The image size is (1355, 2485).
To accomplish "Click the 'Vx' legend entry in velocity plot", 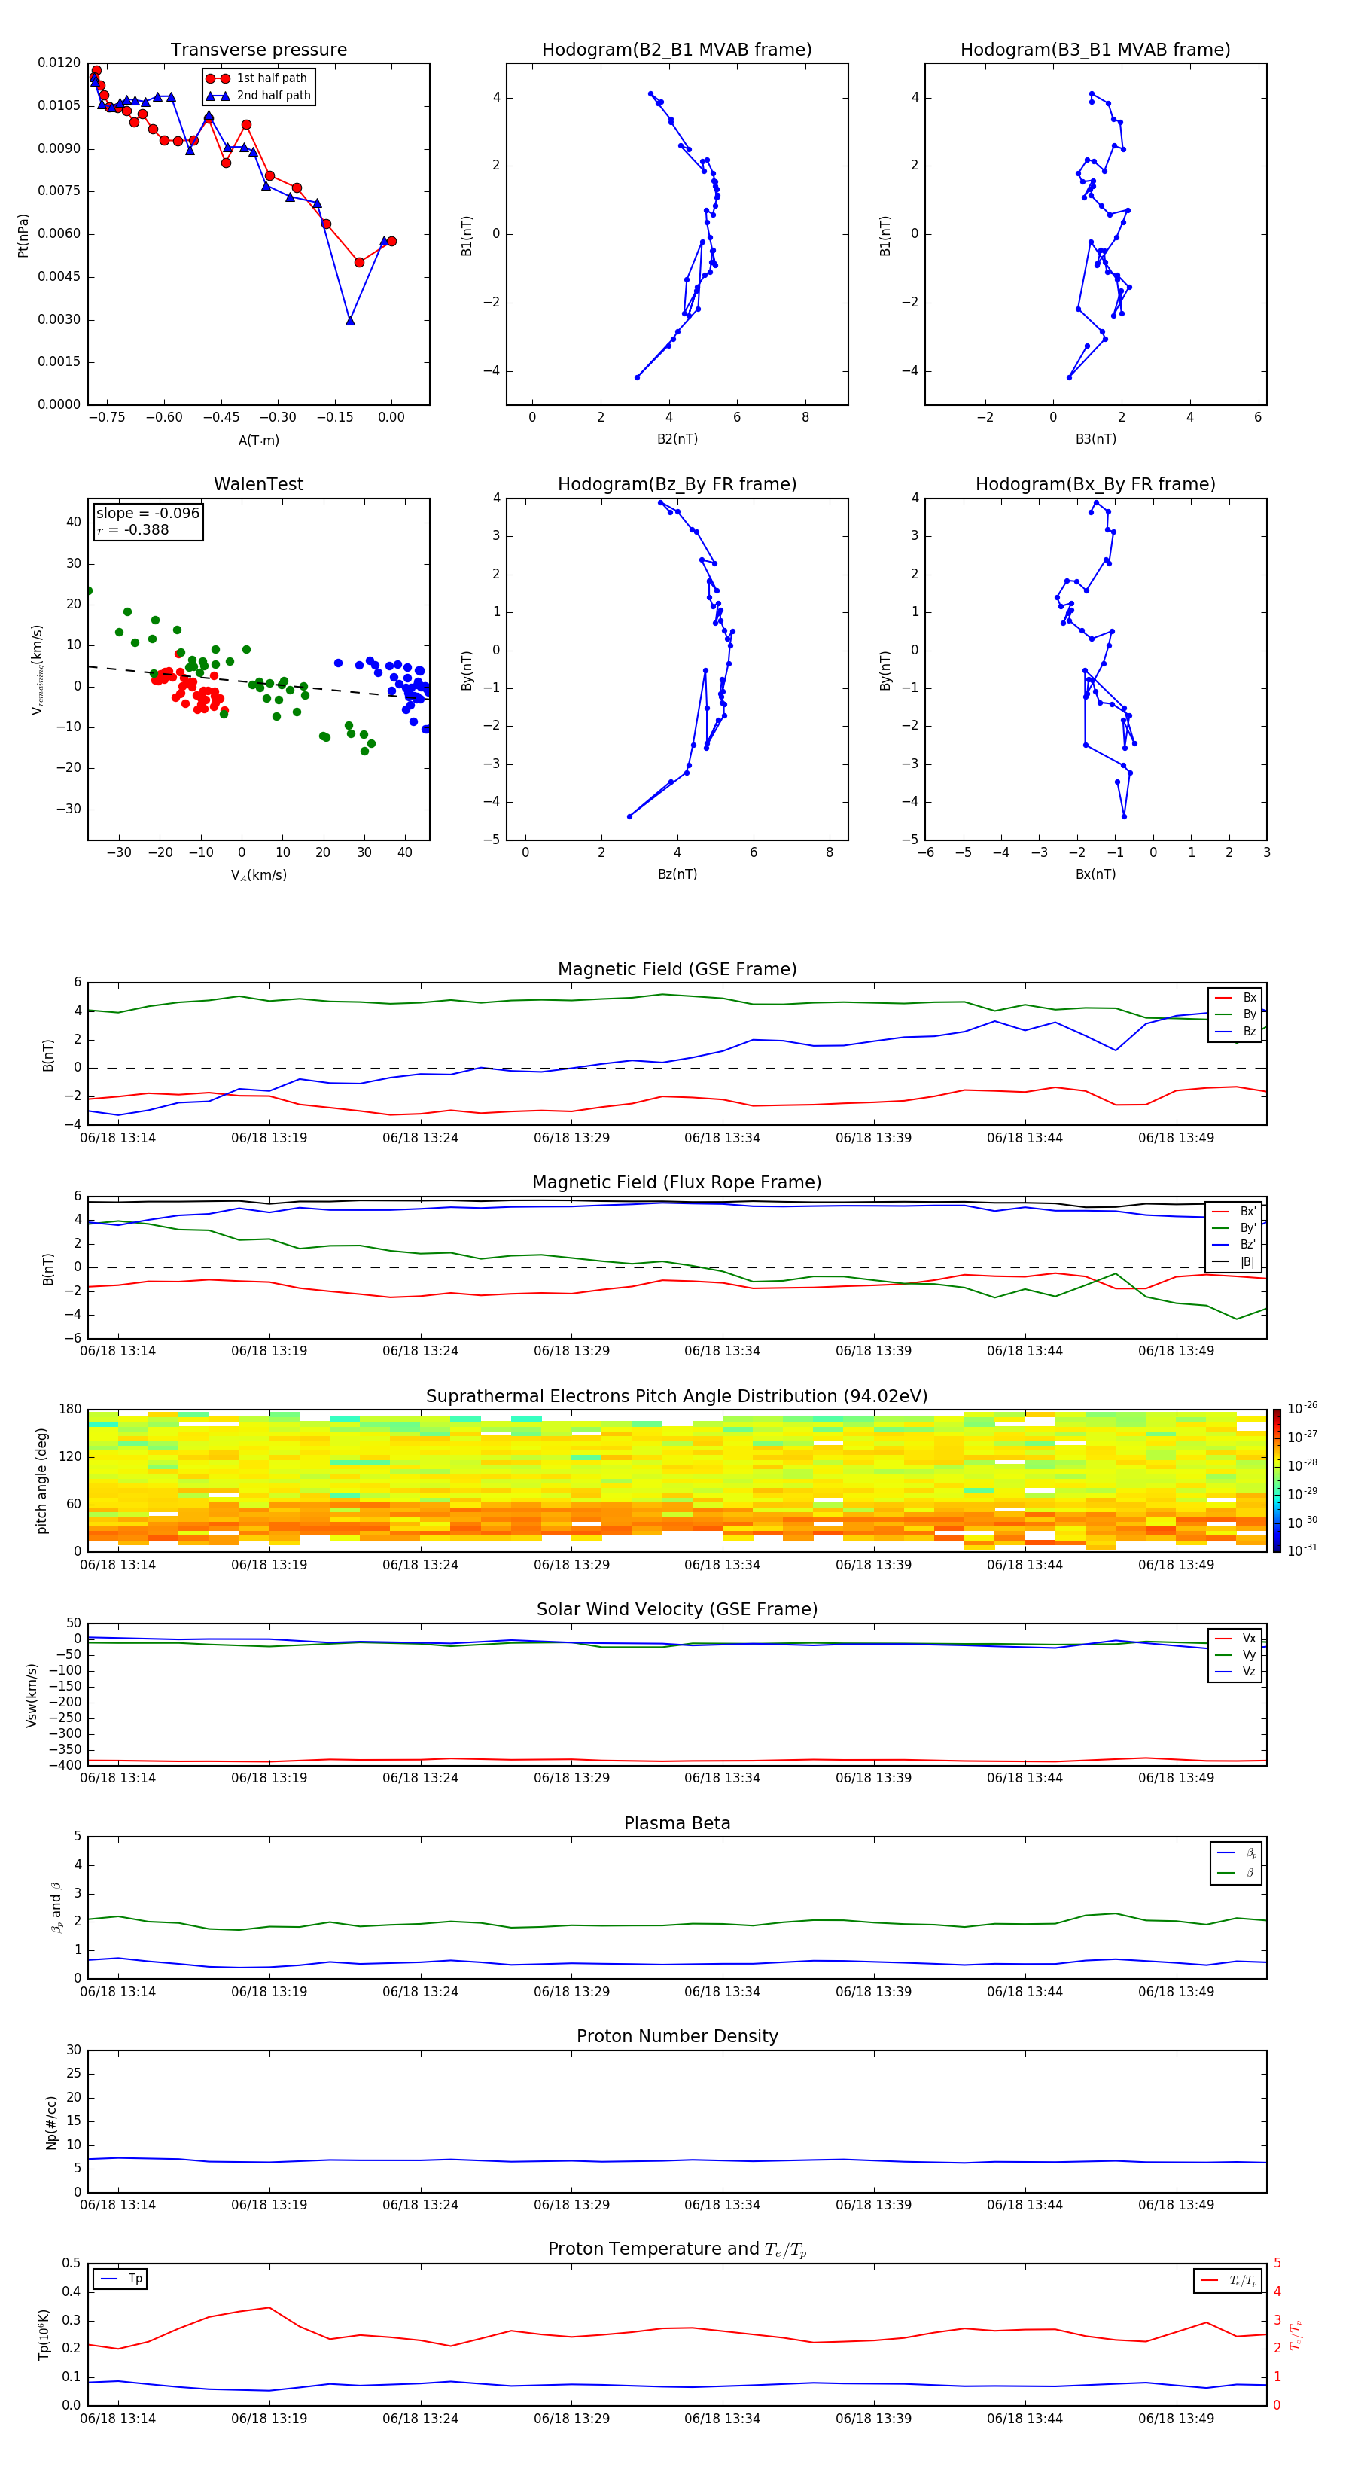I will tap(1235, 1638).
